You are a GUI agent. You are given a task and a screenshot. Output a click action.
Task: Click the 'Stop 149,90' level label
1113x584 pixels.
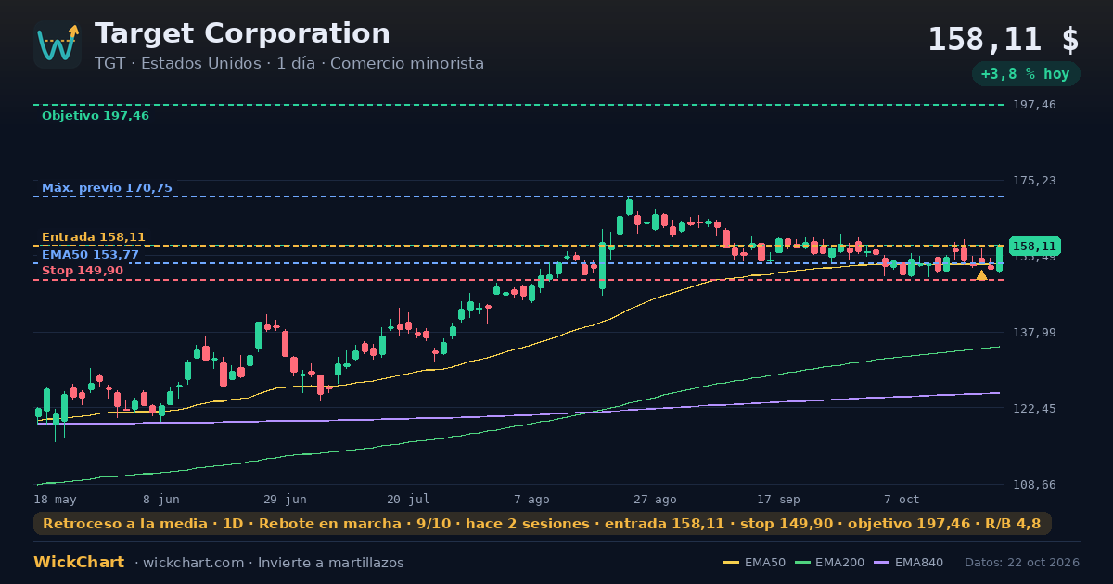coord(83,271)
